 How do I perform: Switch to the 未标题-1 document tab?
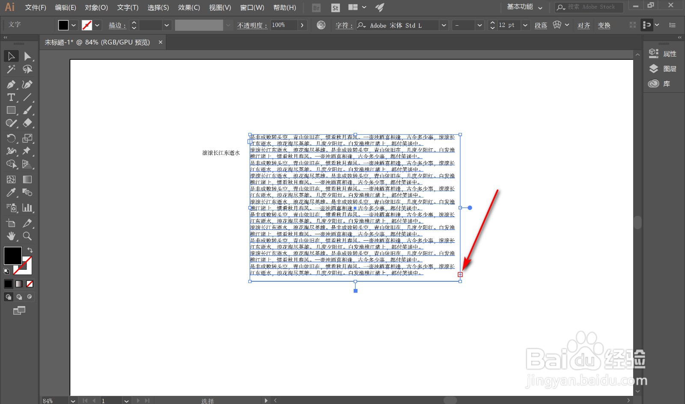click(98, 42)
